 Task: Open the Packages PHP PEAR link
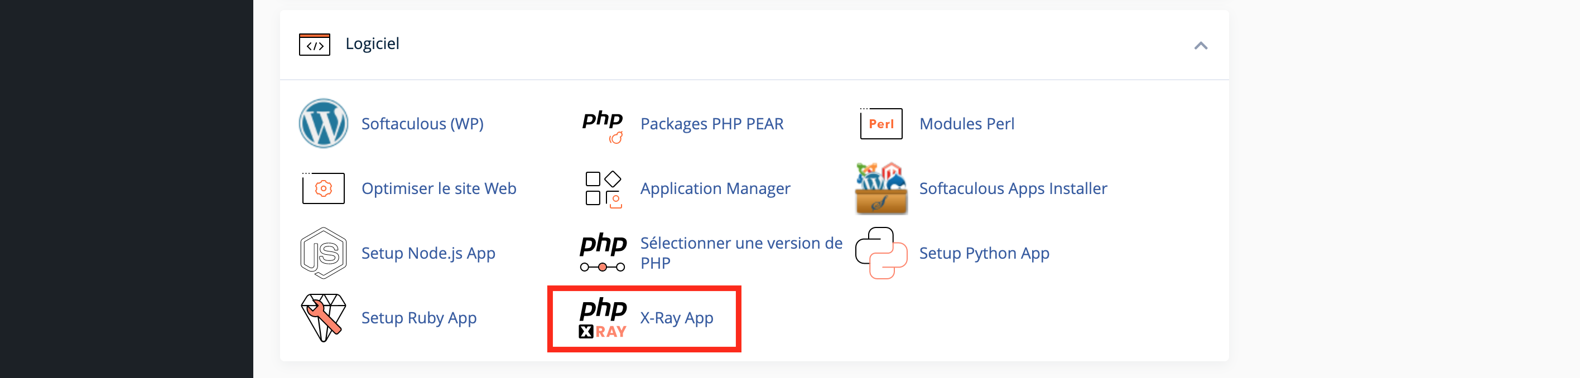pos(711,124)
